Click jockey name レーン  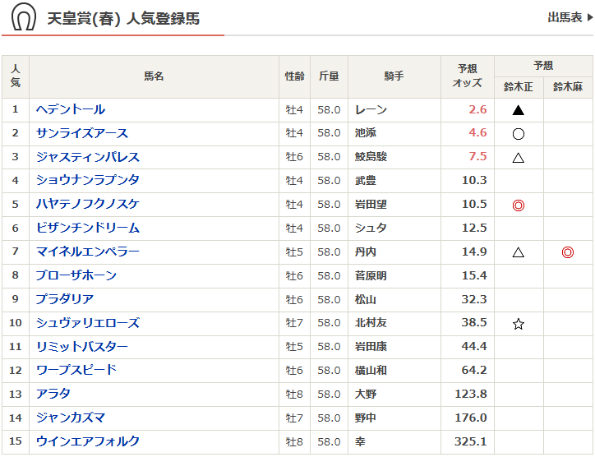tap(371, 110)
